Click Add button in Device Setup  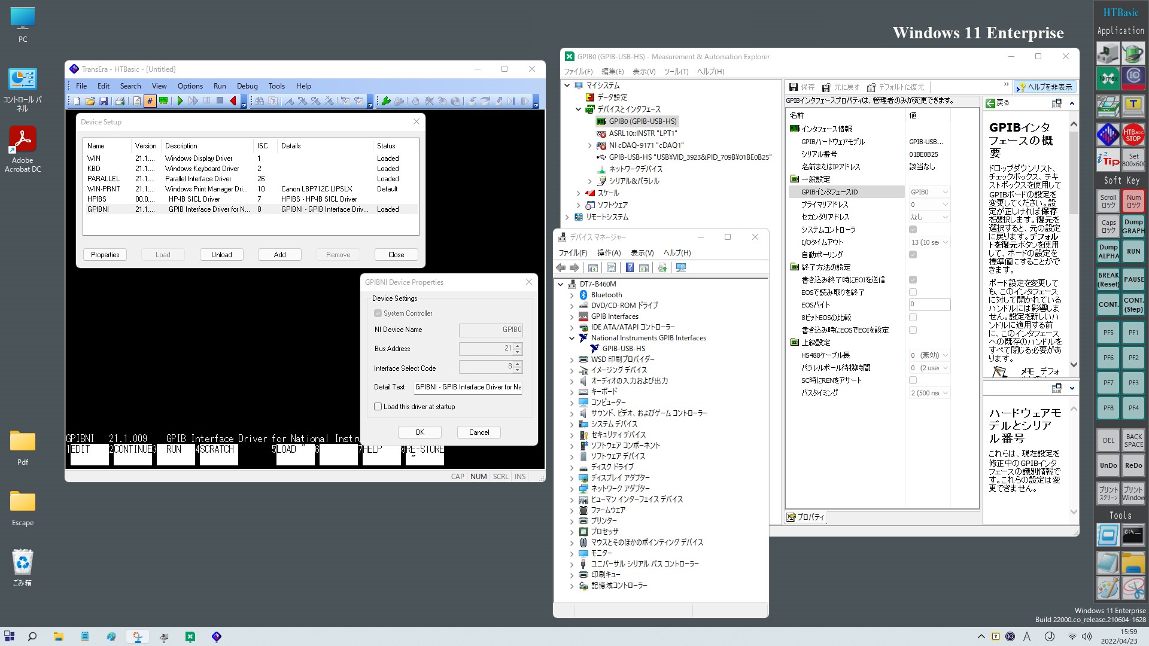[279, 255]
